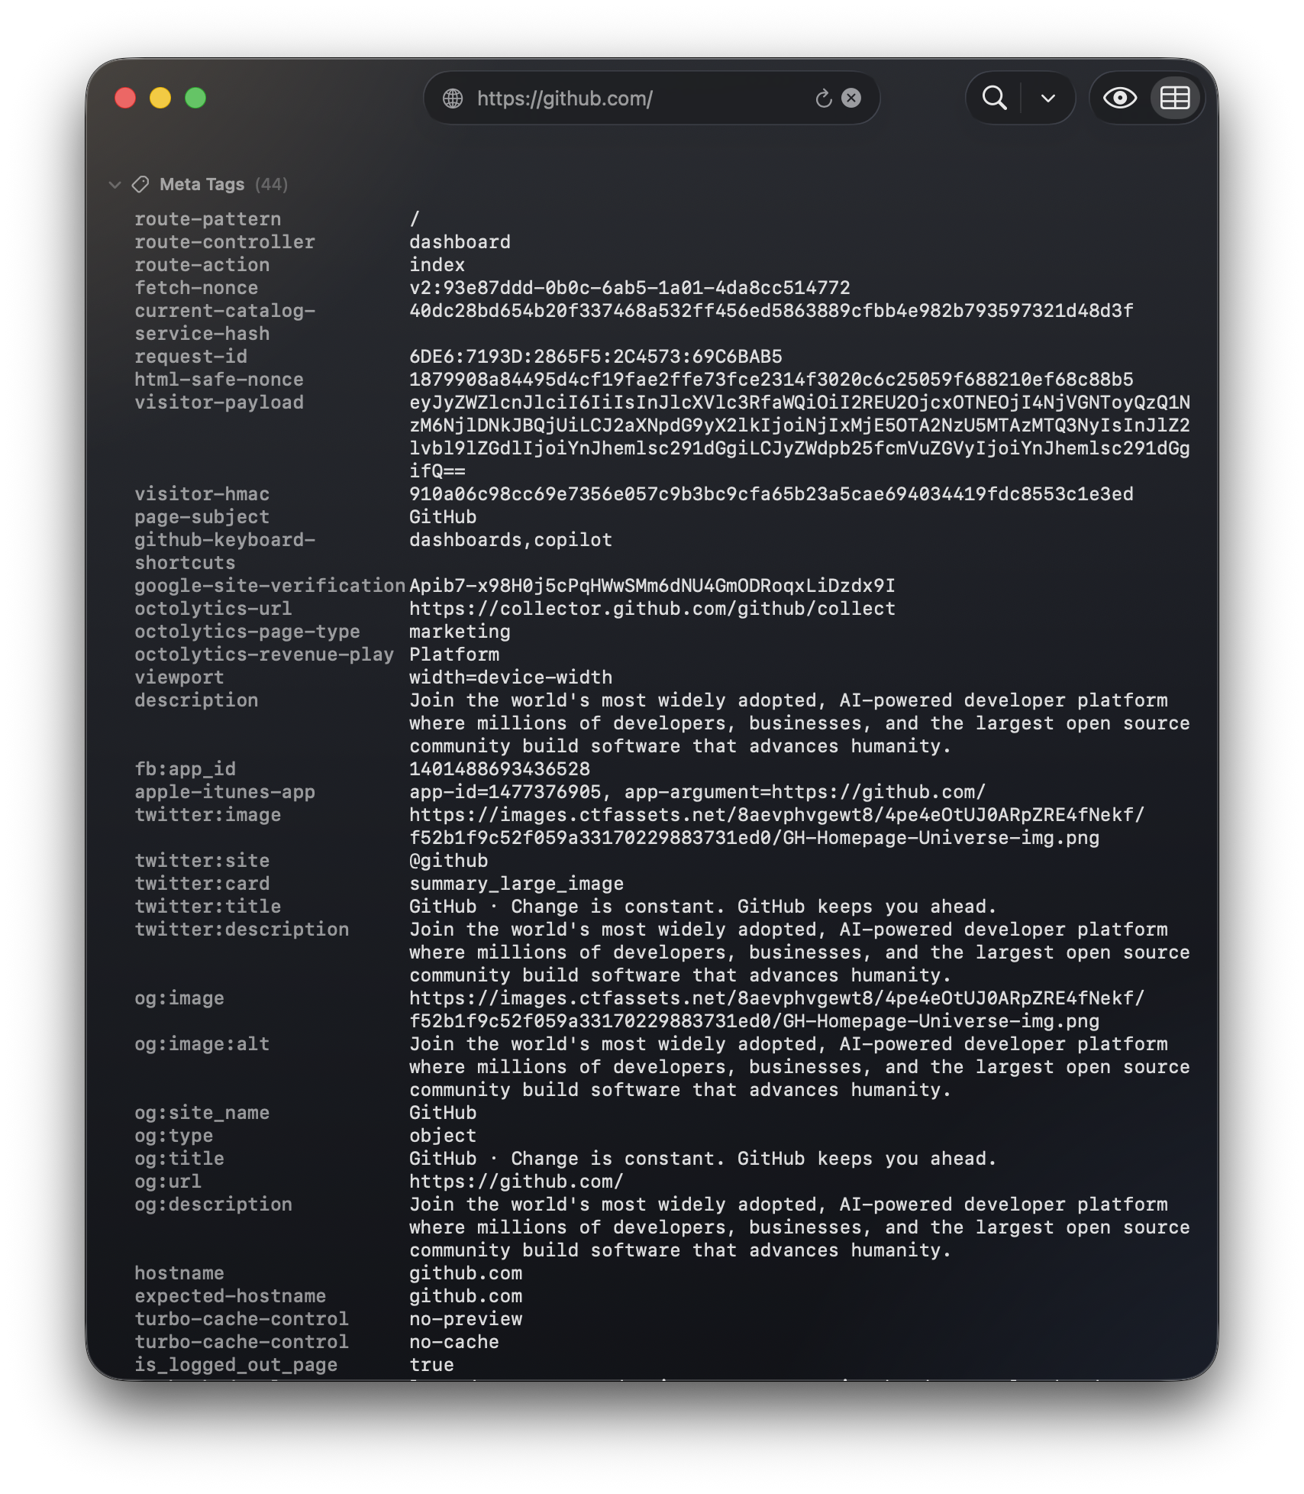Select the og:description key
Screen dimensions: 1304x1494
coord(213,1205)
